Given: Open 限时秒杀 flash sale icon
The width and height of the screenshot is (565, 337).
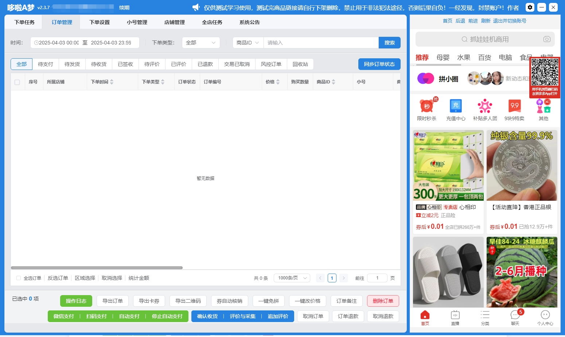Looking at the screenshot, I should tap(426, 106).
